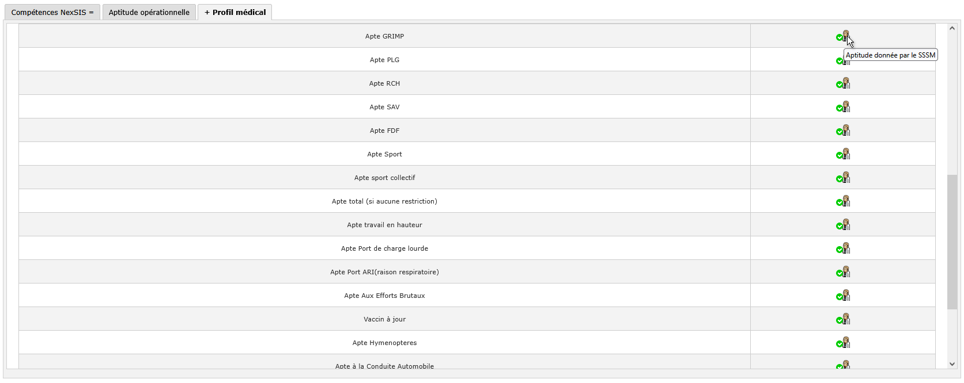964x383 pixels.
Task: Click the aptitude icon in Apte Sport row
Action: click(x=843, y=154)
